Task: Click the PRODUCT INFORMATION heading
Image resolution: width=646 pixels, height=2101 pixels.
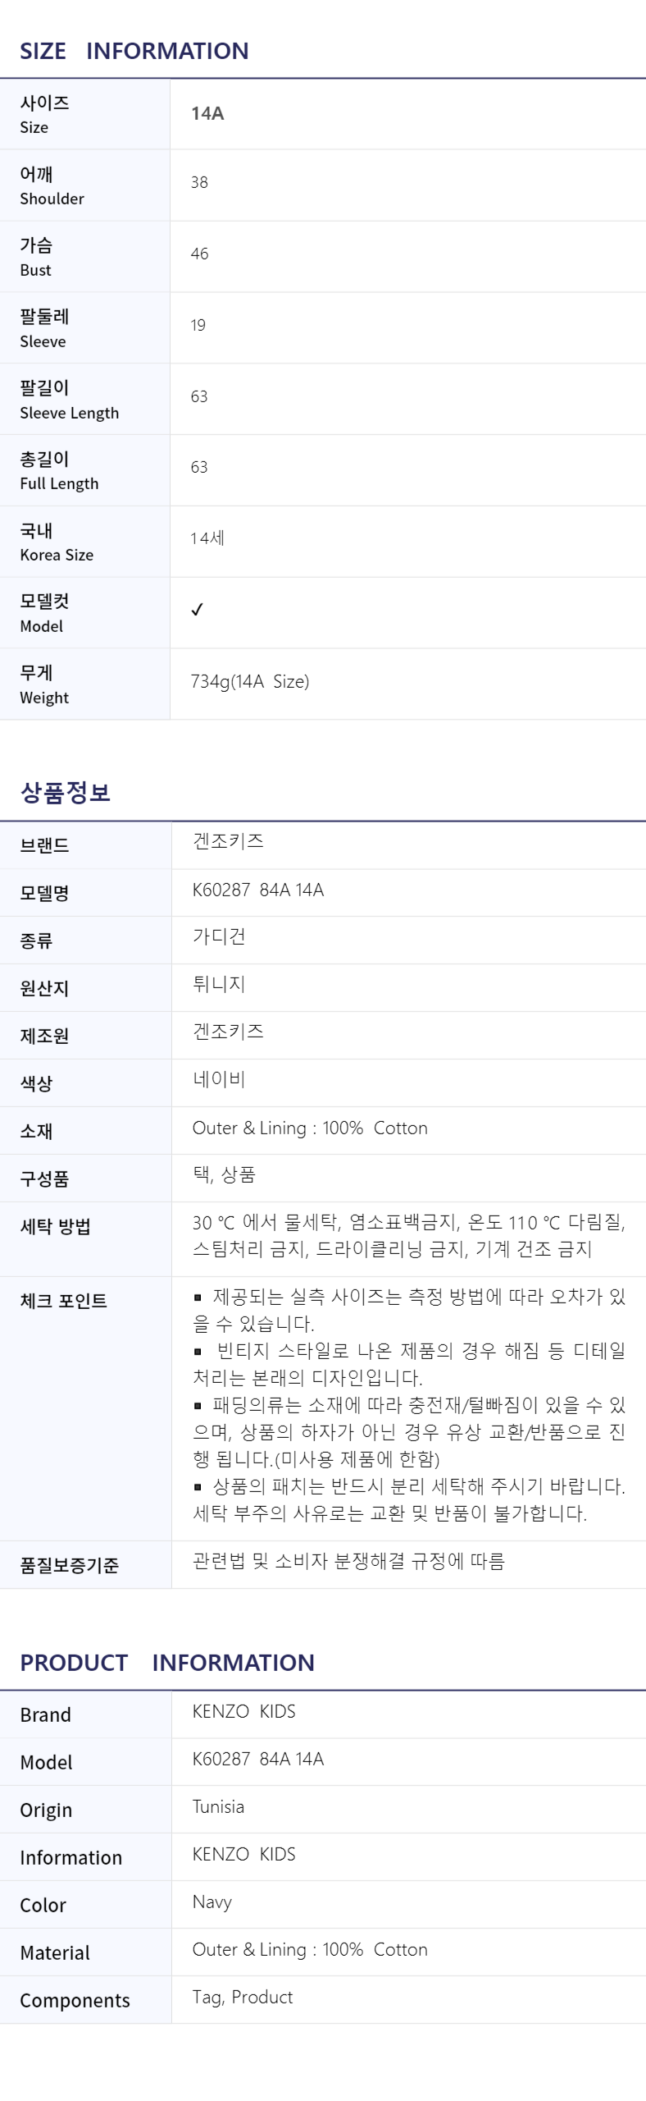Action: pos(167,1663)
